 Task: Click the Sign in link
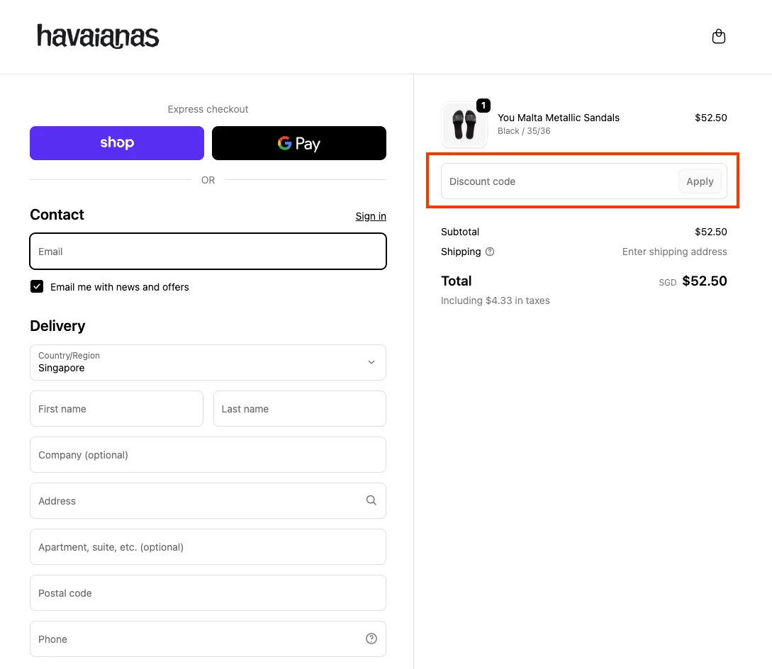[x=371, y=216]
